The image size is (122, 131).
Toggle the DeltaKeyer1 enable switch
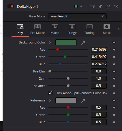click(x=11, y=6)
